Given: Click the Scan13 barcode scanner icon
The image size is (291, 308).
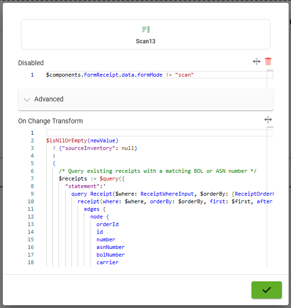Looking at the screenshot, I should point(146,30).
